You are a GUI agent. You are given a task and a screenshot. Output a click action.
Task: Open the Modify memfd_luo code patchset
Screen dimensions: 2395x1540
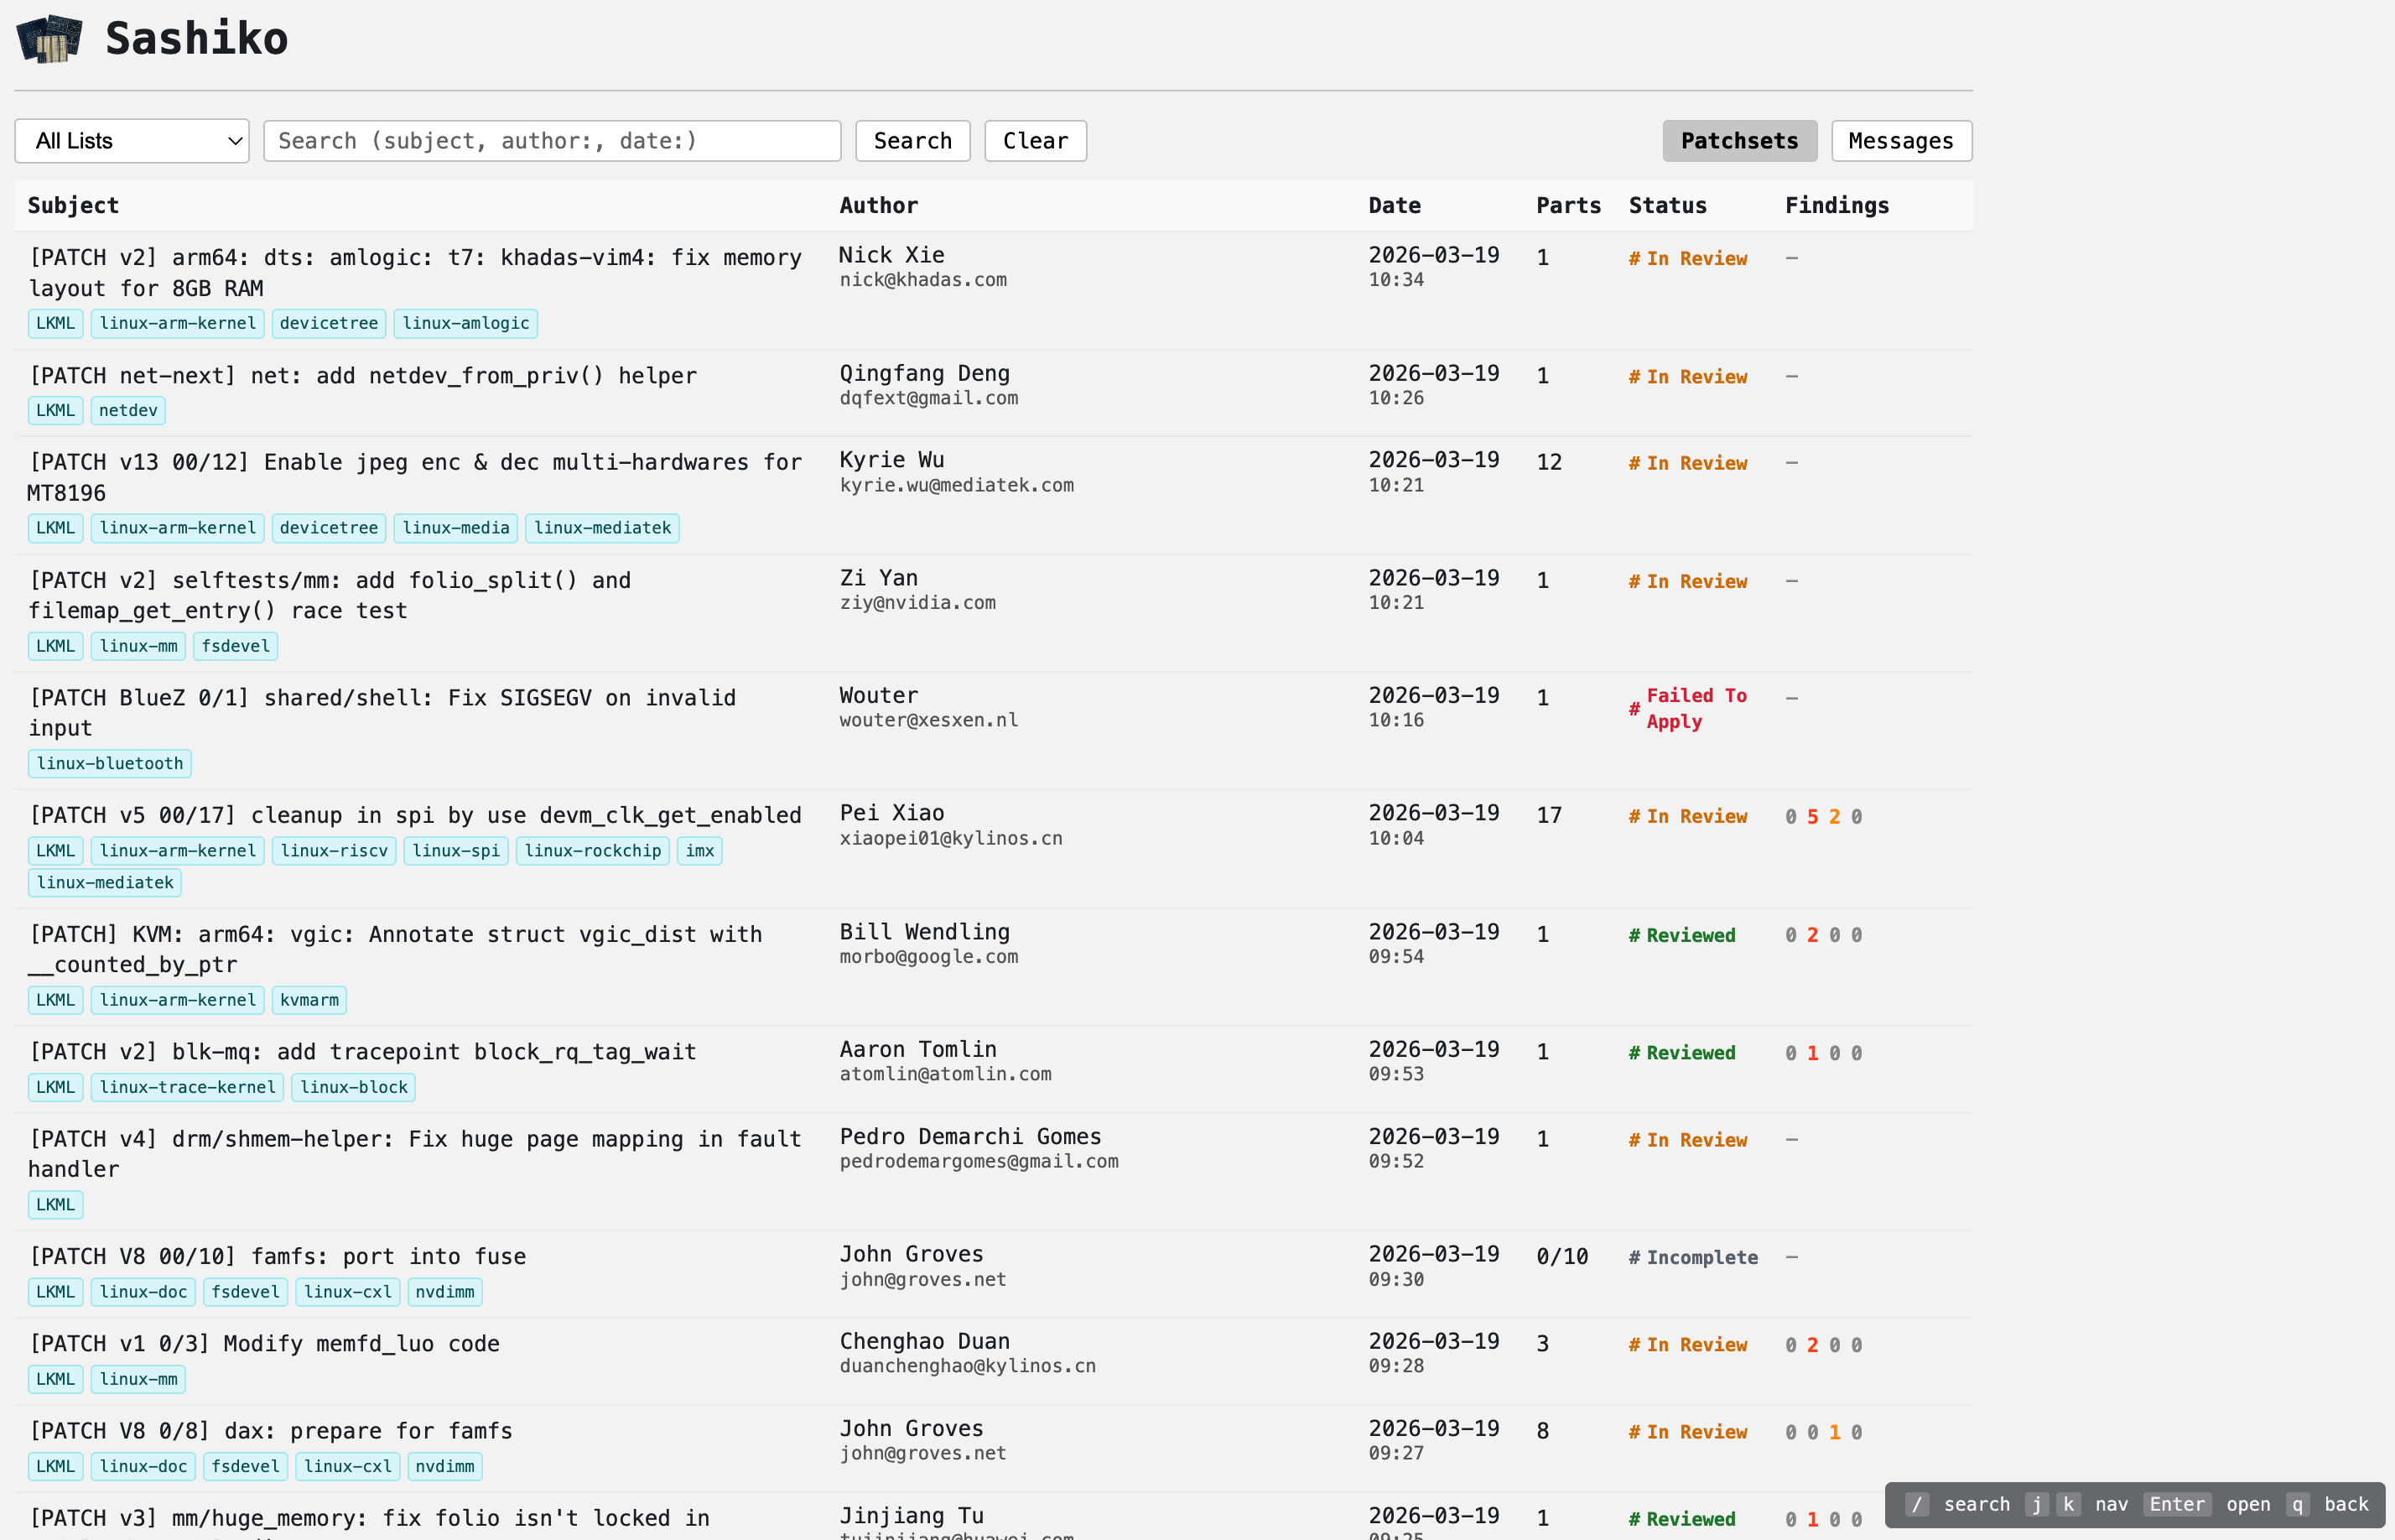pyautogui.click(x=265, y=1344)
